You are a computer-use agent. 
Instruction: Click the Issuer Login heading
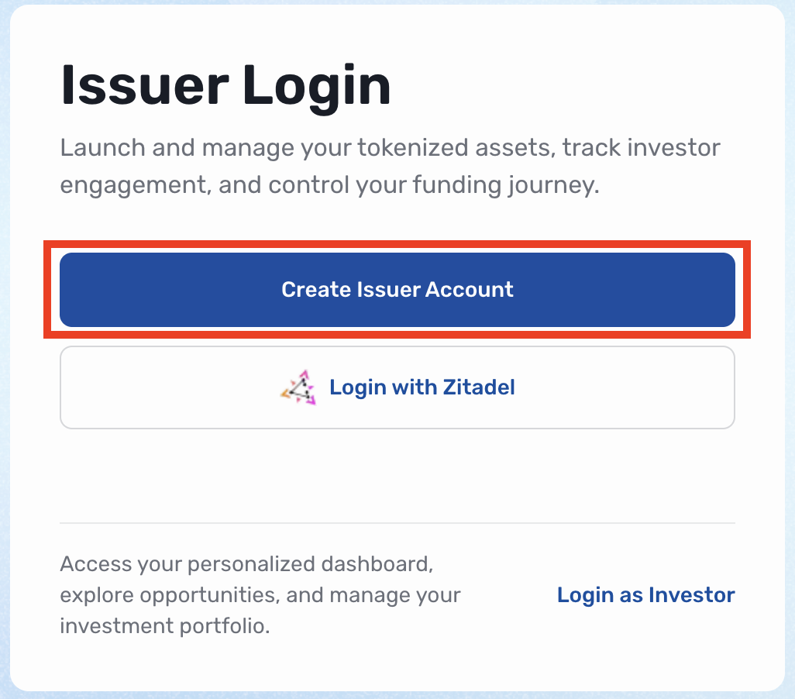[225, 85]
